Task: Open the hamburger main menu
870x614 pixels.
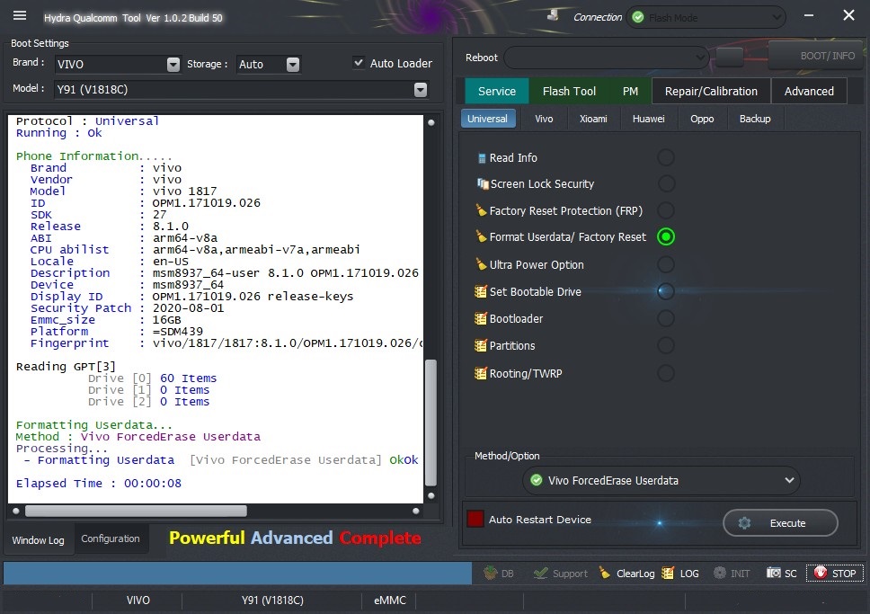Action: click(20, 15)
